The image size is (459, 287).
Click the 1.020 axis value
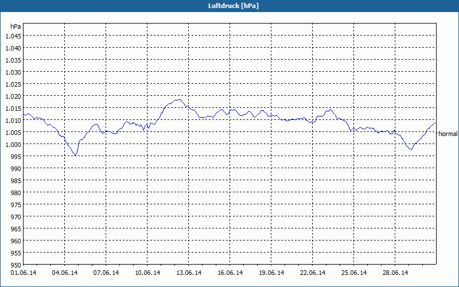[x=13, y=96]
